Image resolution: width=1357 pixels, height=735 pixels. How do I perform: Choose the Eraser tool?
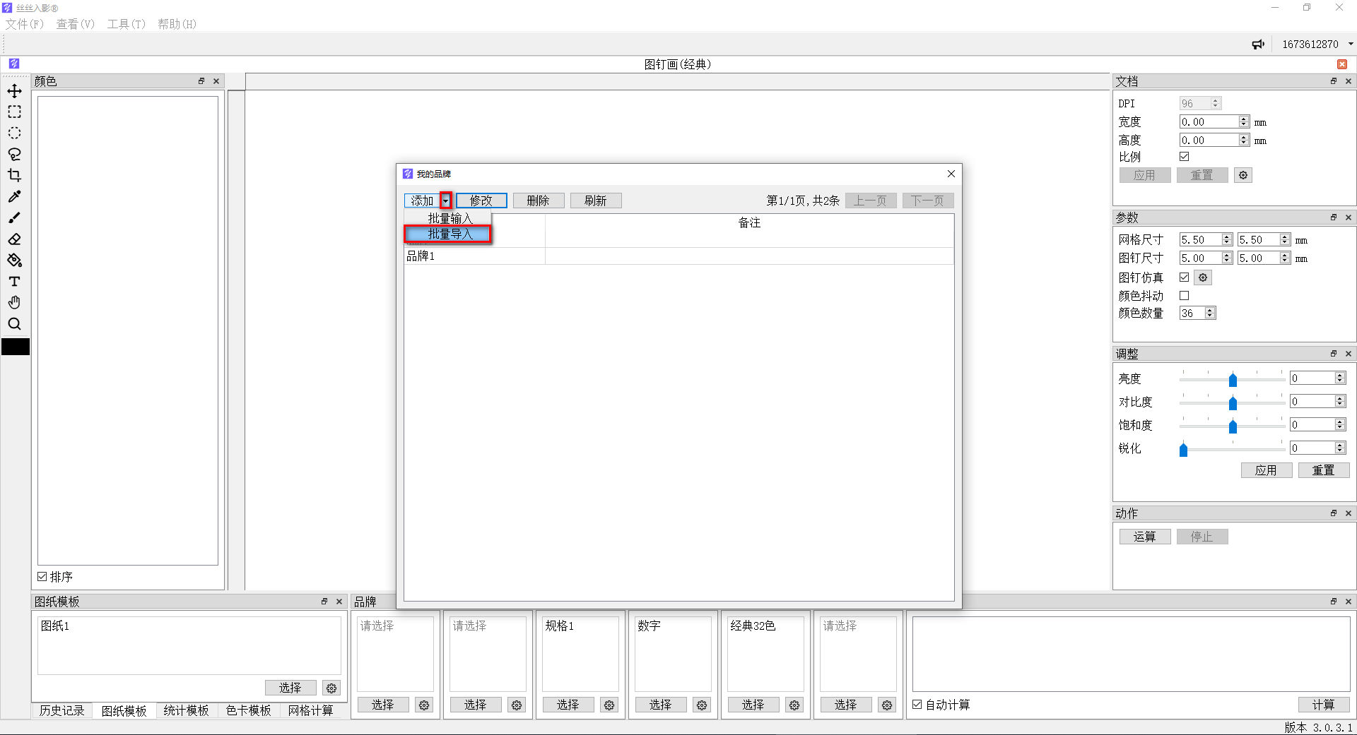click(14, 239)
